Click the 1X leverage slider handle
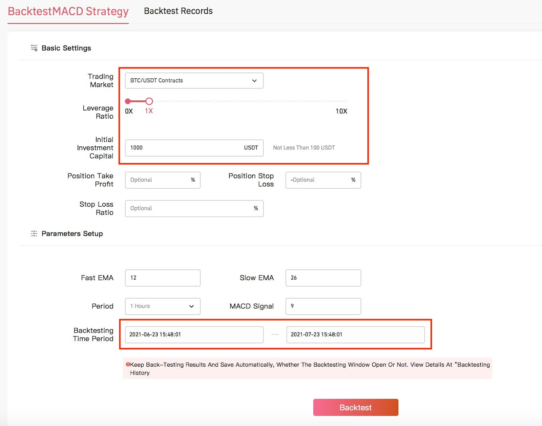The height and width of the screenshot is (426, 542). tap(149, 101)
